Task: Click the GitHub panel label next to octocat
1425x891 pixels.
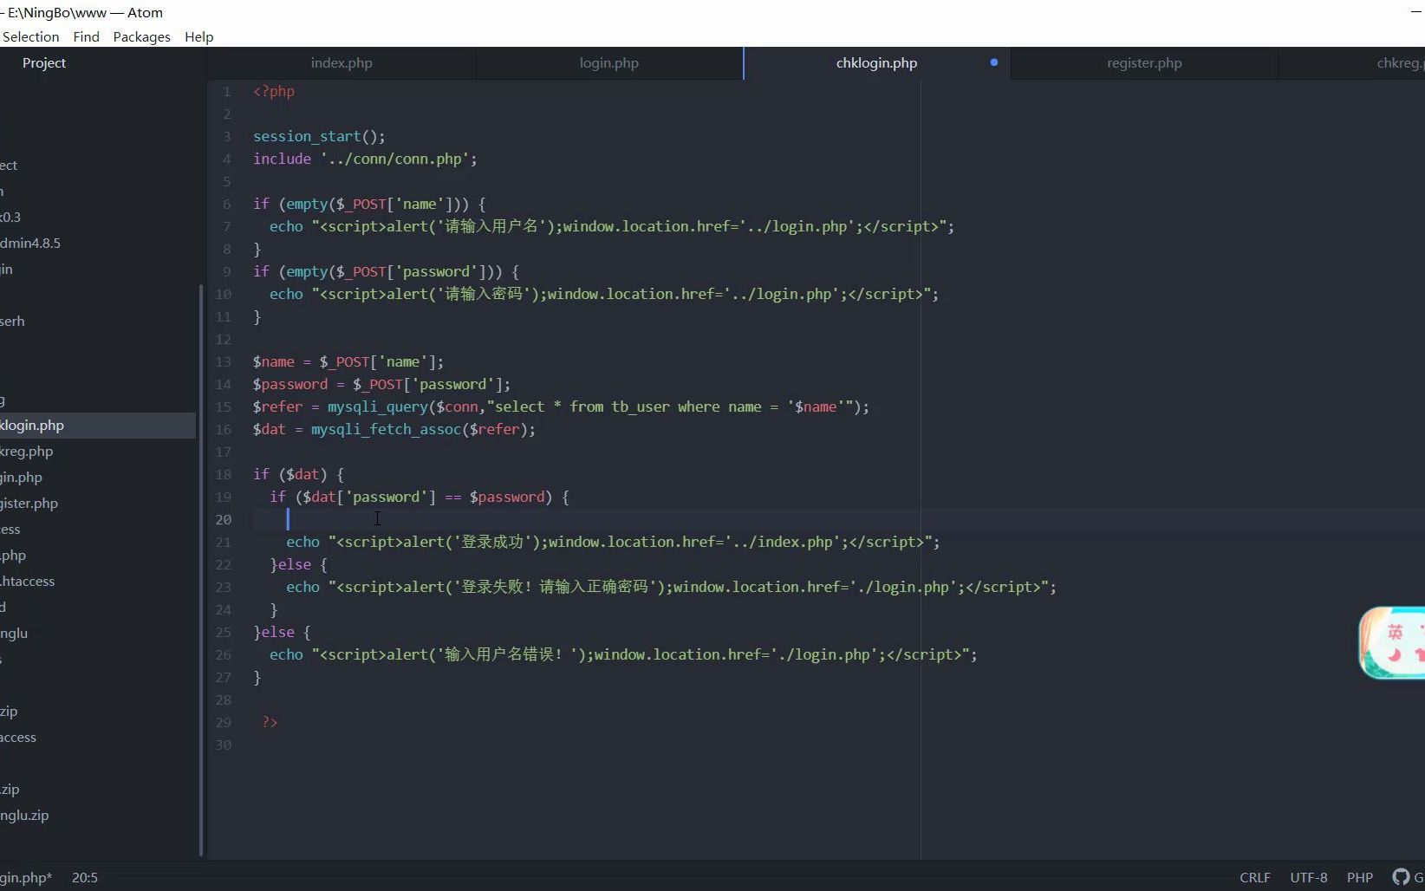Action: click(1419, 876)
